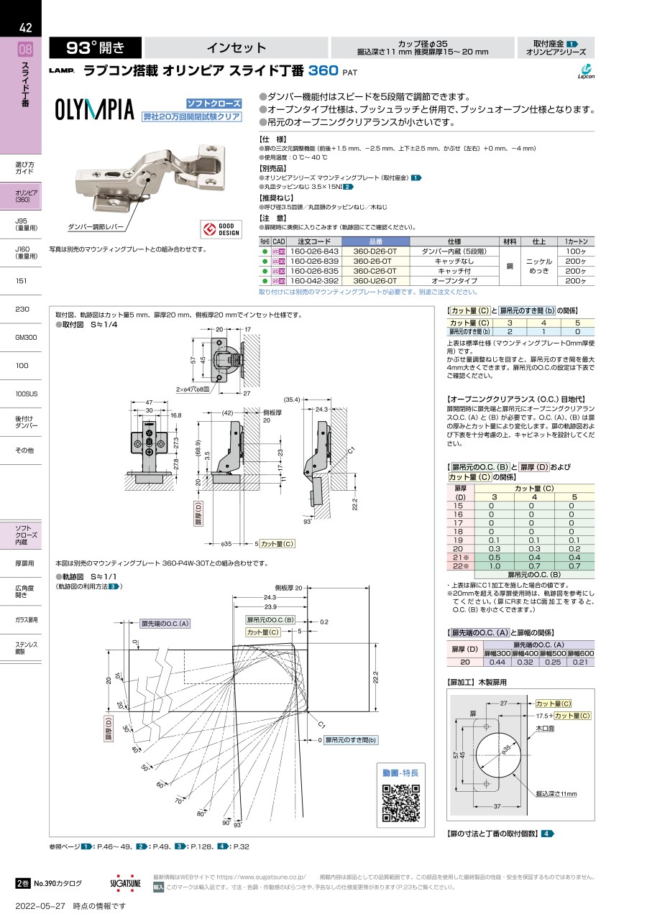
Task: Click reference badge 4 beside door dimensions heading
Action: point(548,834)
